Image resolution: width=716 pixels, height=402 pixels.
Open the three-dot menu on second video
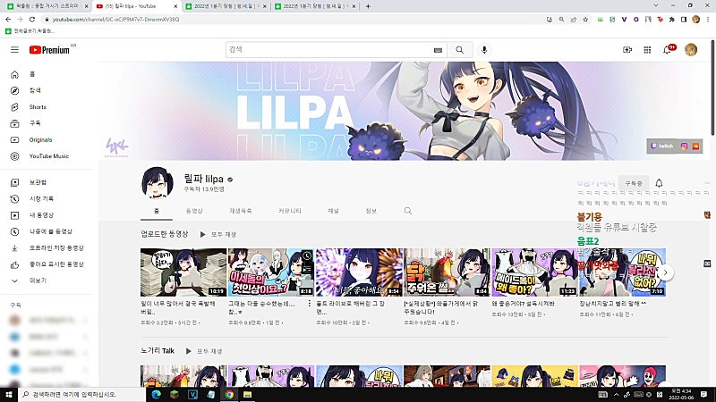tap(309, 304)
